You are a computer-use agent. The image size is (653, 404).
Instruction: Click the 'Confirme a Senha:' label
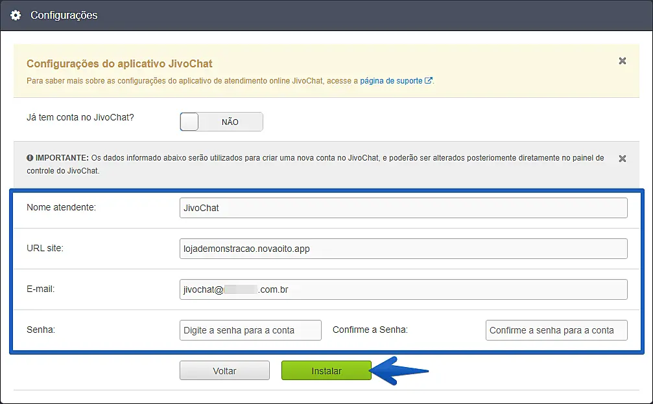point(370,330)
